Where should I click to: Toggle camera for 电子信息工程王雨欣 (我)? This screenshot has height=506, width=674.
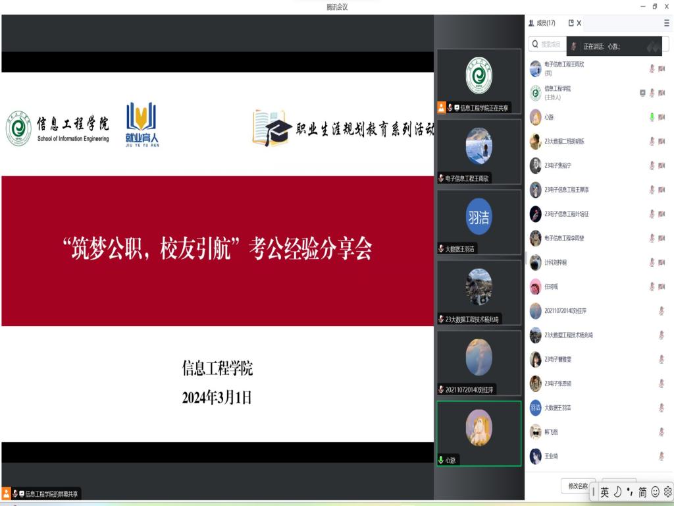click(661, 69)
